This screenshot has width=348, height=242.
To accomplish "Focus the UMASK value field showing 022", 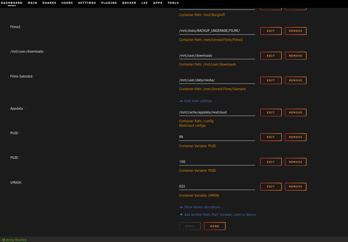I will point(217,186).
